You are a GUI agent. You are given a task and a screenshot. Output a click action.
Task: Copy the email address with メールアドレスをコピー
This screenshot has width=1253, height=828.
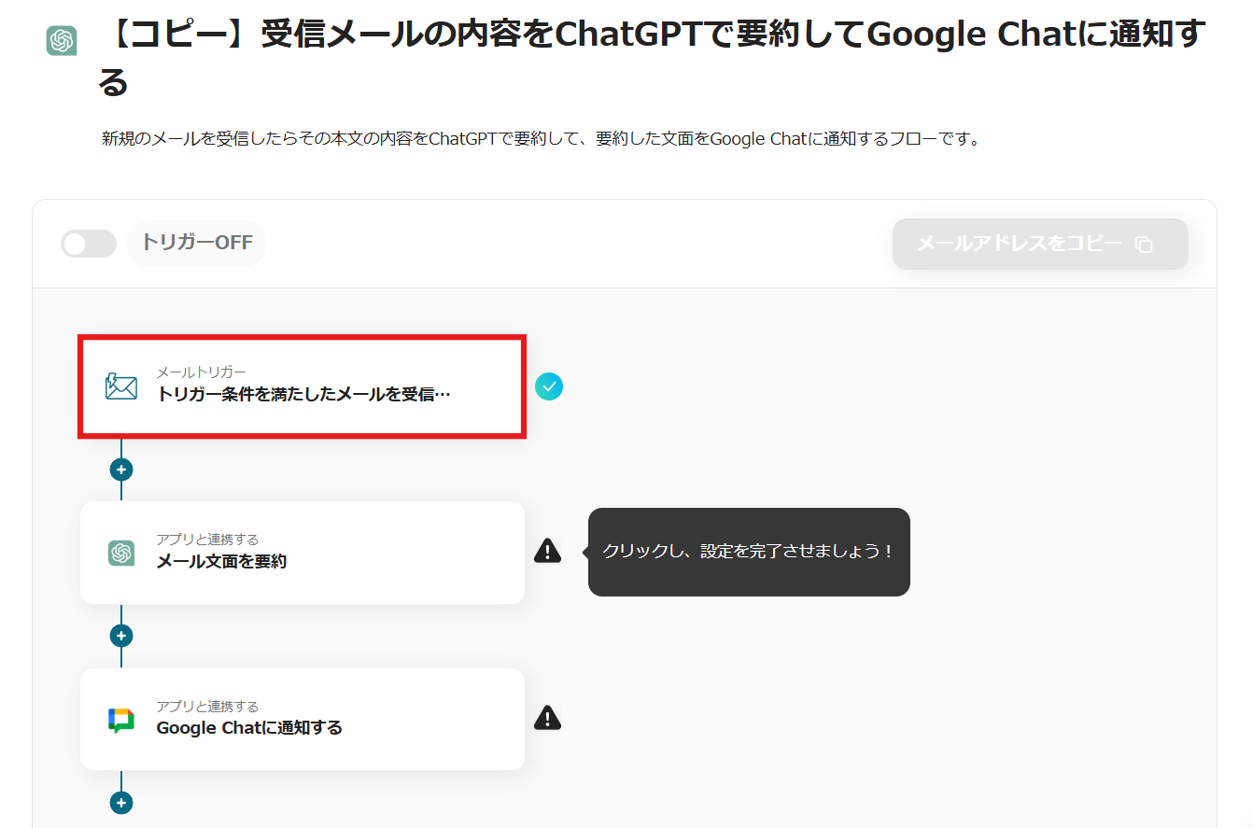click(1040, 245)
